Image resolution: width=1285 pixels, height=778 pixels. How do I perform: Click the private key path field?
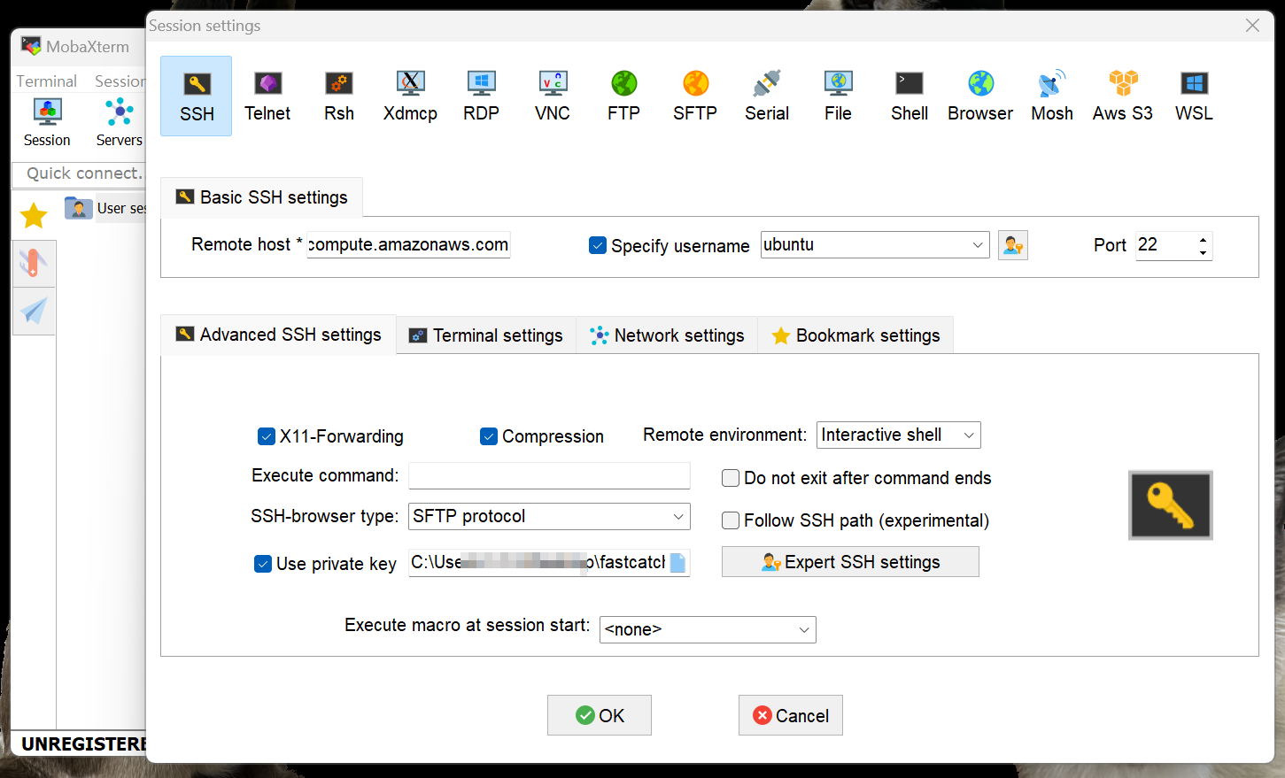538,563
